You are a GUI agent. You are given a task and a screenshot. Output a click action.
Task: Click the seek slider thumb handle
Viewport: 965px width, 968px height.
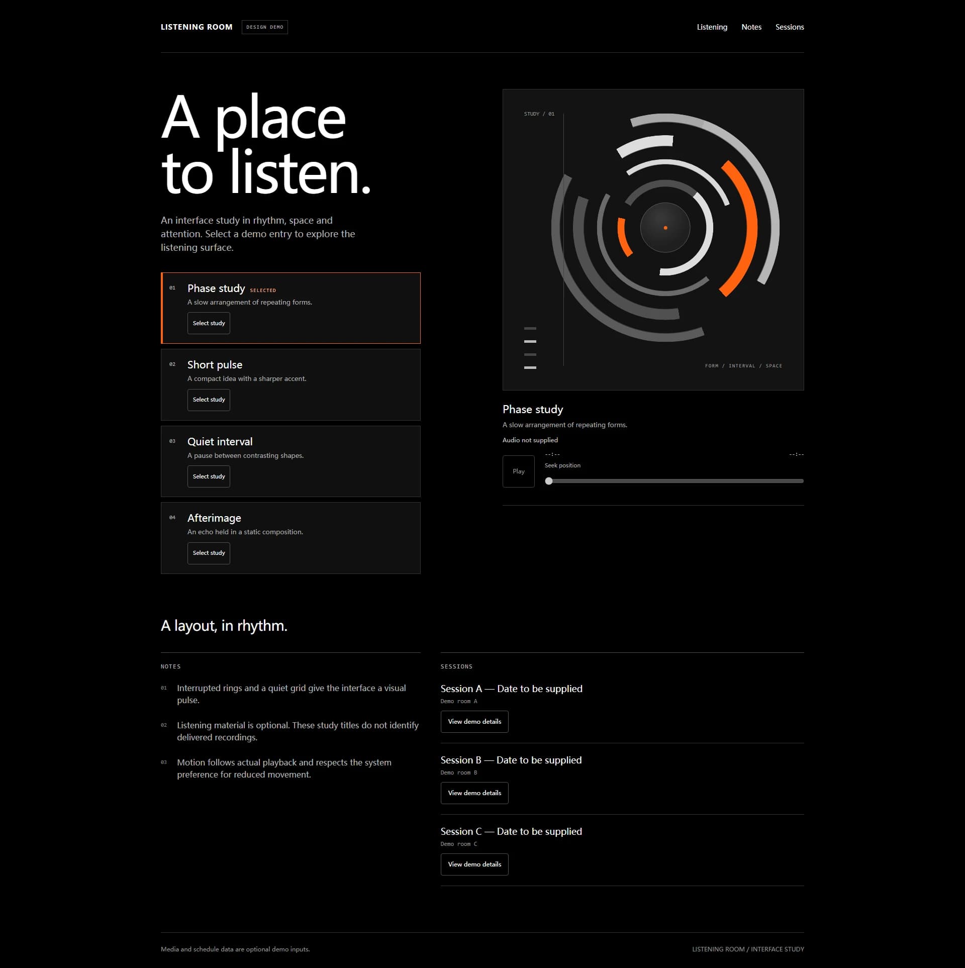click(549, 481)
